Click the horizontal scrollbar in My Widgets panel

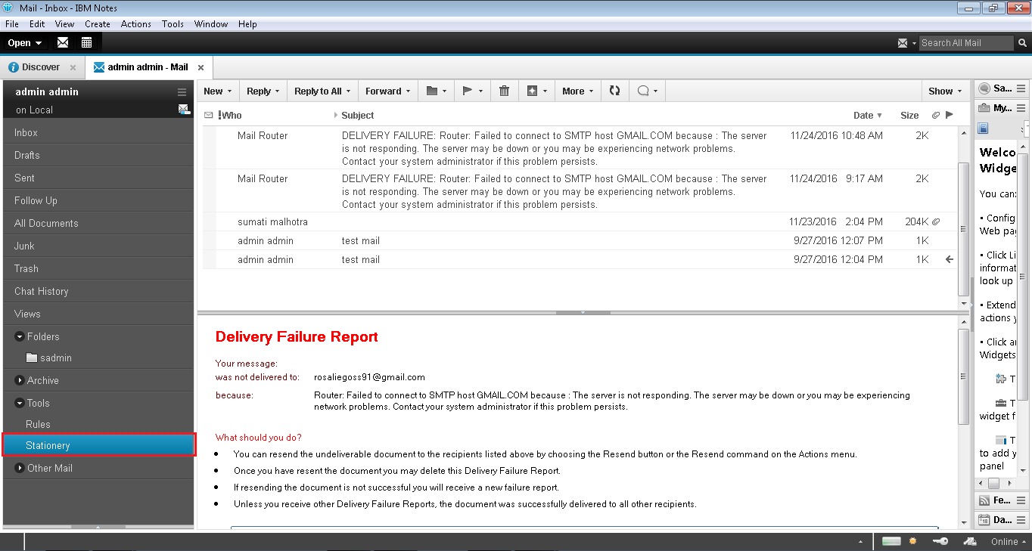pos(993,484)
